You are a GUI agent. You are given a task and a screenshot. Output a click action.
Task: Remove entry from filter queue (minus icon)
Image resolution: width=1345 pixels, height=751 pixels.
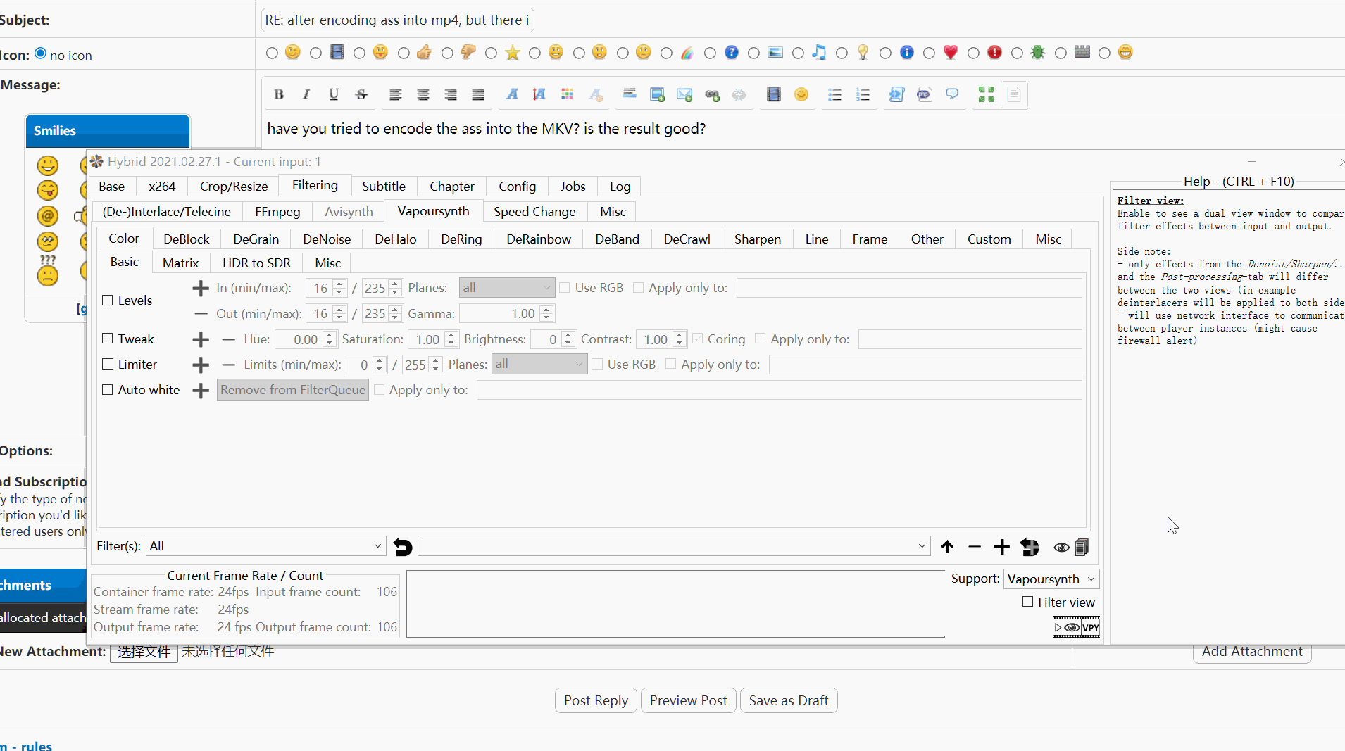pos(975,547)
